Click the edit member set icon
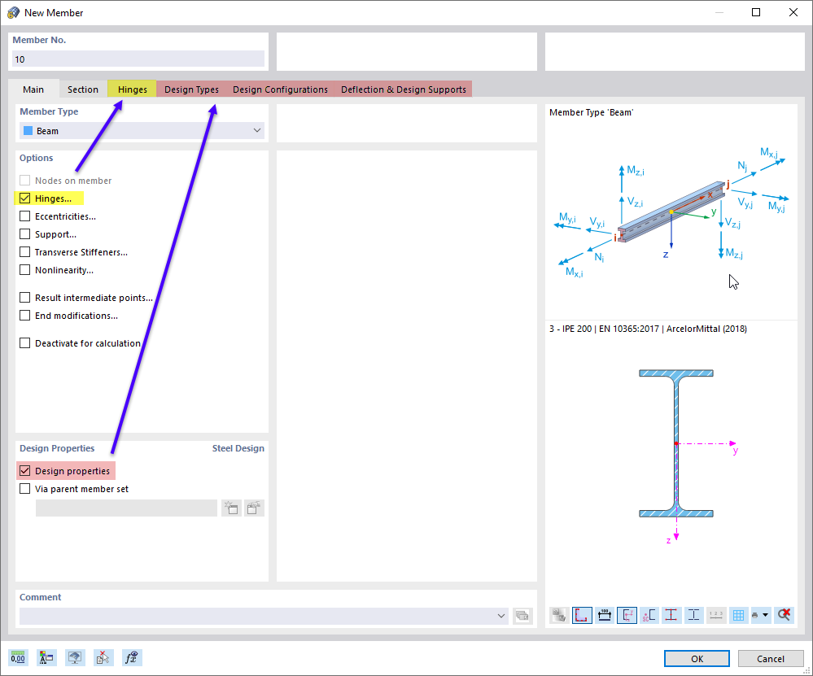 (x=254, y=508)
